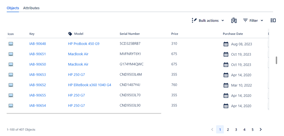Open object key IAB-90653
The image size is (284, 136).
38,75
